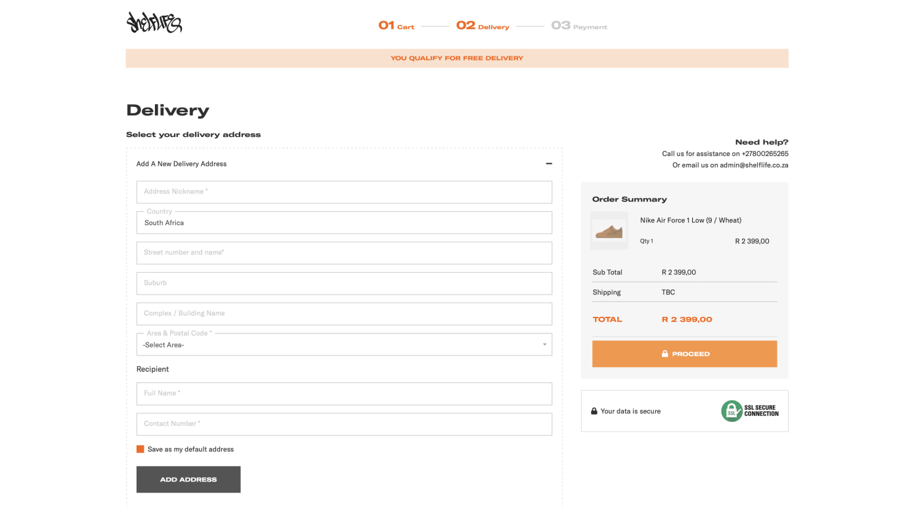The image size is (914, 509).
Task: Open the Country South Africa selector
Action: pos(344,222)
